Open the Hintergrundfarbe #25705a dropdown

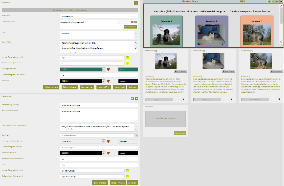point(103,69)
